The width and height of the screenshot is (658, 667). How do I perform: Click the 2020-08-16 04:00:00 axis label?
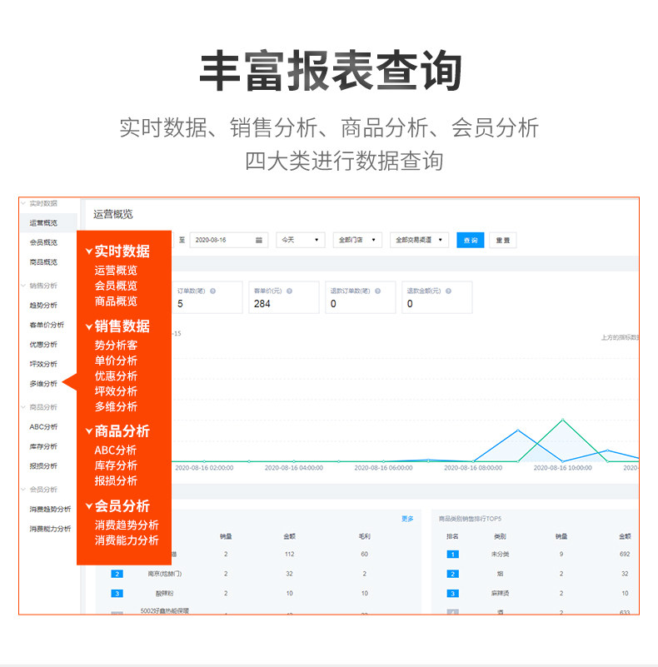tap(294, 468)
